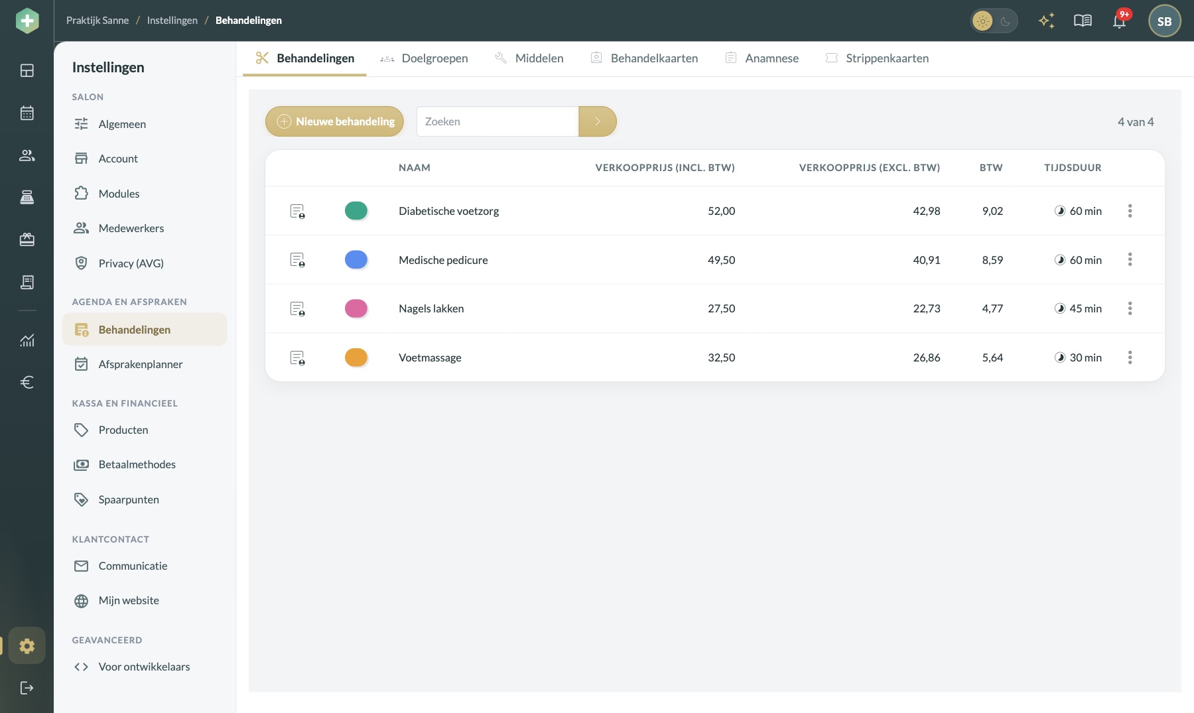The image size is (1194, 713).
Task: Sort by the Naam column header
Action: coord(415,168)
